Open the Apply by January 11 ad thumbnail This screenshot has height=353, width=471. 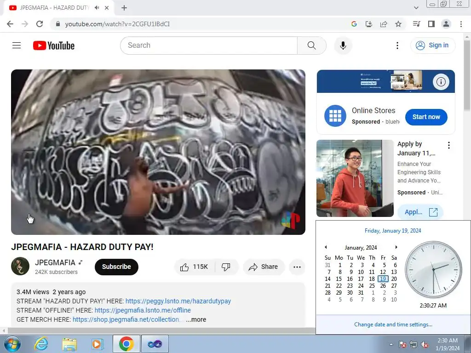(x=355, y=178)
